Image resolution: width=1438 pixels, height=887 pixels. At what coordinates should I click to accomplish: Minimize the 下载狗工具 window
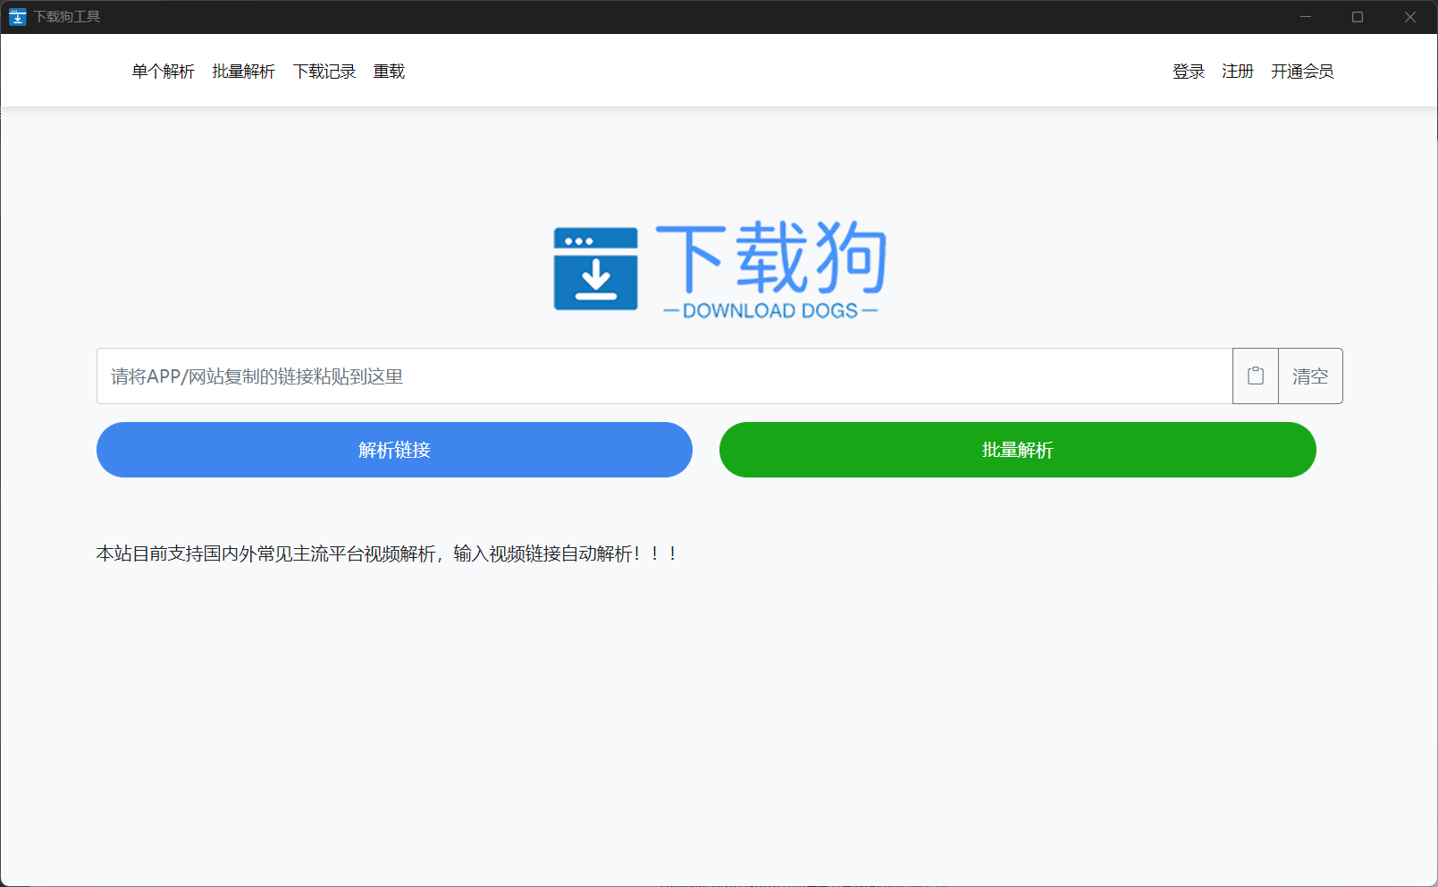click(x=1305, y=16)
